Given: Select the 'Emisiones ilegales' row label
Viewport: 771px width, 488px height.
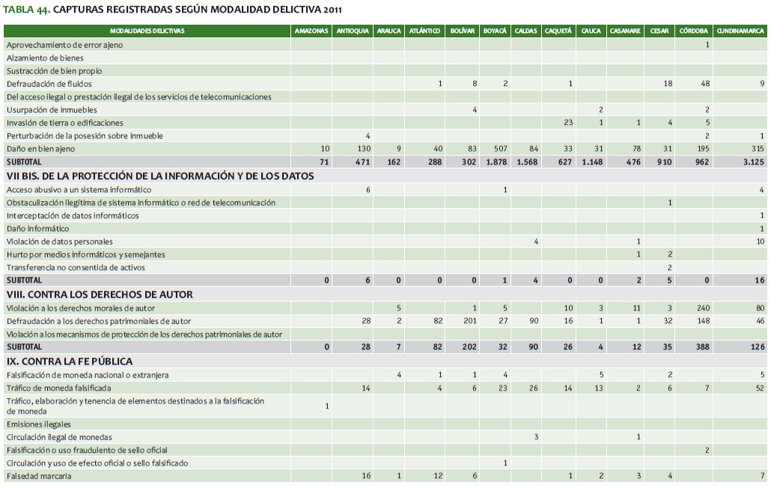Looking at the screenshot, I should [39, 424].
